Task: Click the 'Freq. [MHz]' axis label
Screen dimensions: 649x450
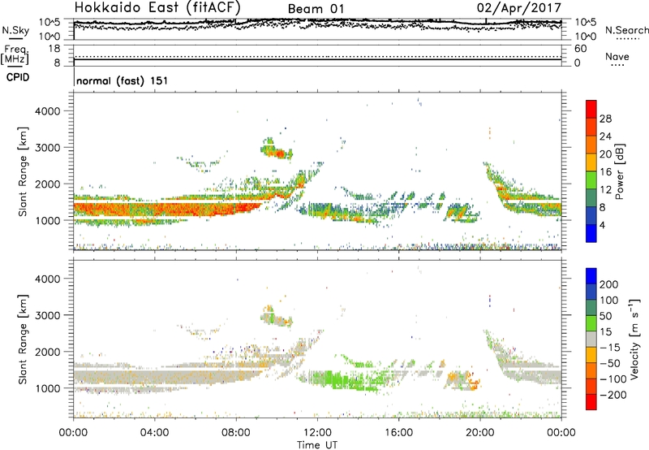Action: [x=15, y=55]
